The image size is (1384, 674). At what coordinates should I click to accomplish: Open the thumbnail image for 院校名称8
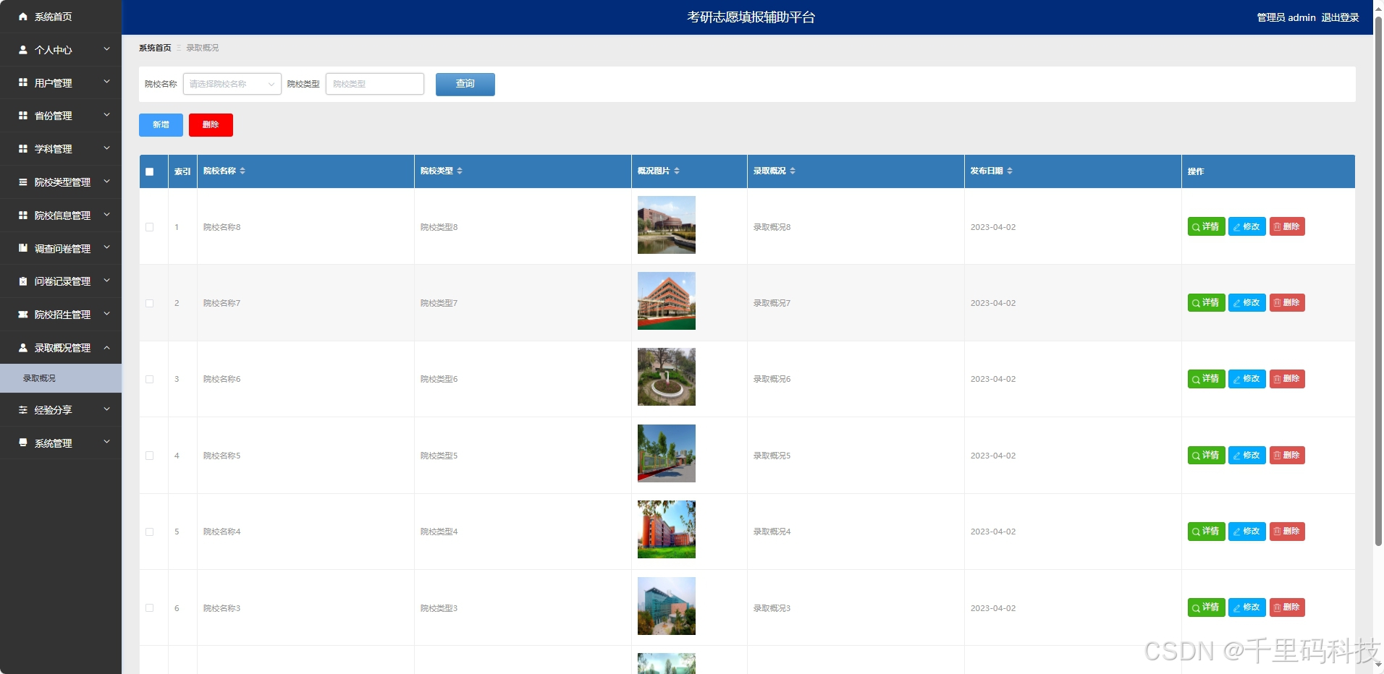point(667,225)
